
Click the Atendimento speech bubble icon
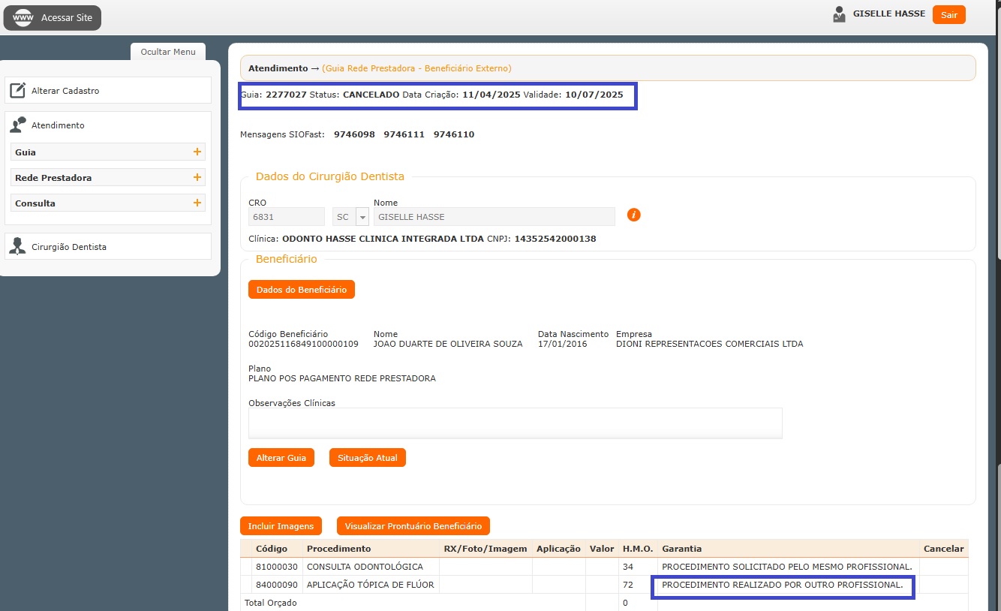18,125
